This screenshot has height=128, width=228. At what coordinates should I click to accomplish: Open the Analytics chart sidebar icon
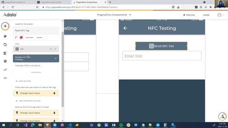(5, 78)
